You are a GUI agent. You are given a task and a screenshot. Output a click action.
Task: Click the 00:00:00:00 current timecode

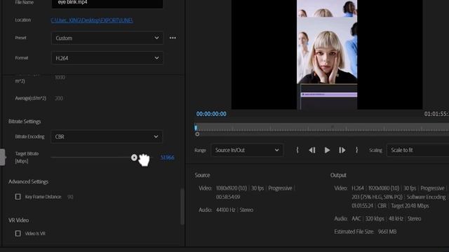click(x=211, y=113)
